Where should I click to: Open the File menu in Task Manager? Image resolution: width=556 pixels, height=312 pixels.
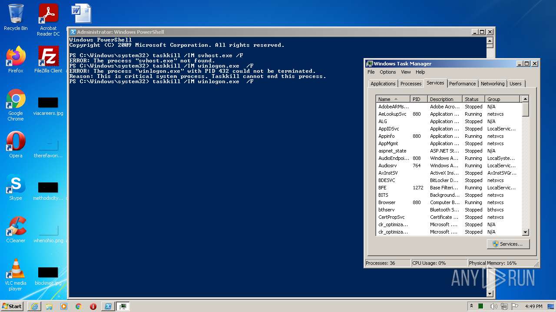[371, 72]
